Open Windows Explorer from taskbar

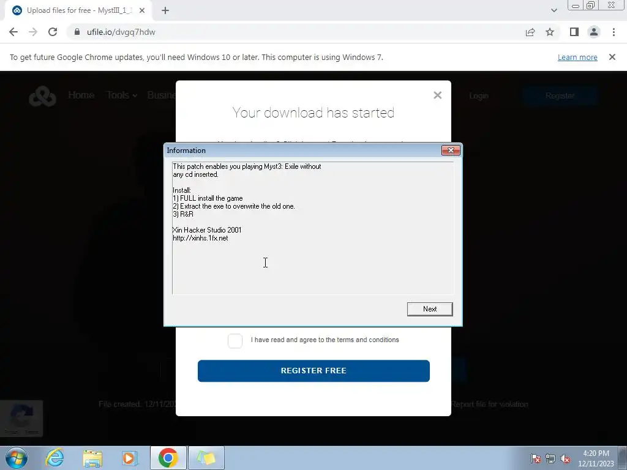pos(92,458)
